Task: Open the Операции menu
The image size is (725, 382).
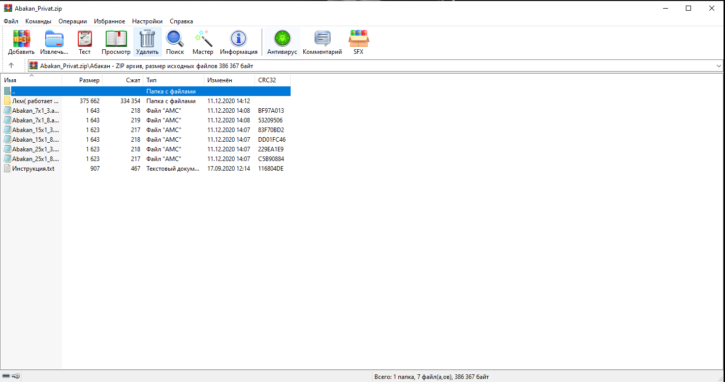Action: click(x=73, y=21)
